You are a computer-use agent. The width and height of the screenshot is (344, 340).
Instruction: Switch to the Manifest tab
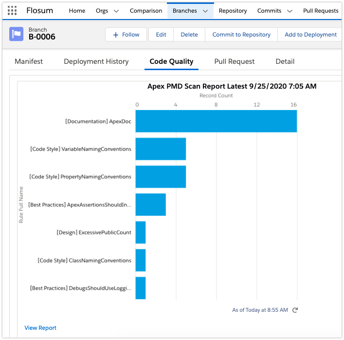click(x=29, y=61)
